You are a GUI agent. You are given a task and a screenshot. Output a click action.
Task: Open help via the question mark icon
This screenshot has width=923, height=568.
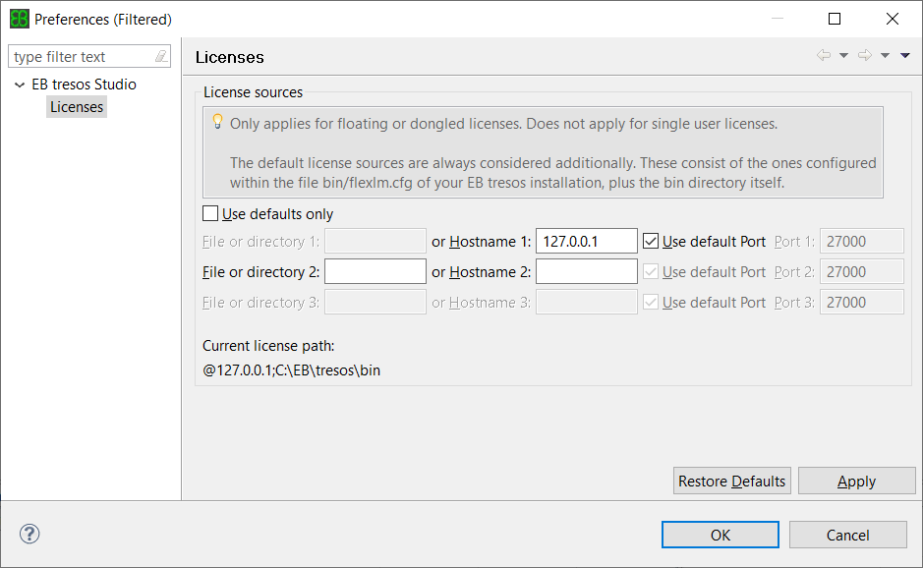point(29,534)
